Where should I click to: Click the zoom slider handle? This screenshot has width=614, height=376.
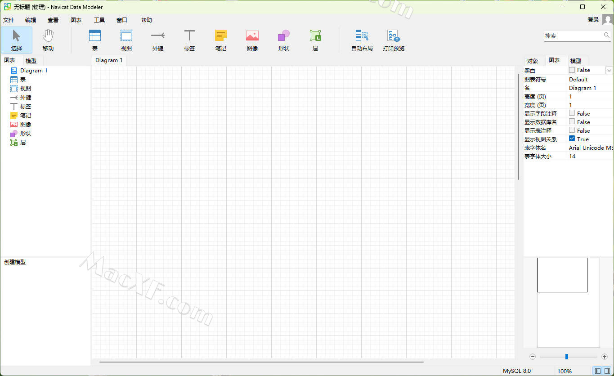coord(567,357)
